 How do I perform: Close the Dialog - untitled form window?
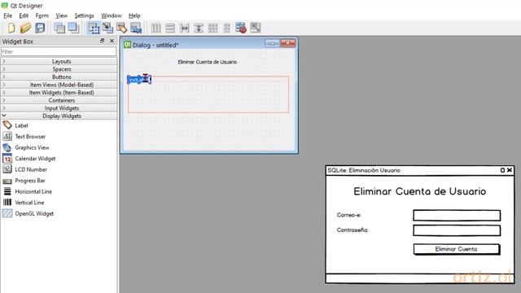pos(287,43)
